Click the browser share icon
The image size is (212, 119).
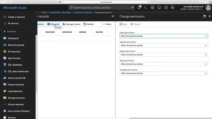[x=201, y=2]
